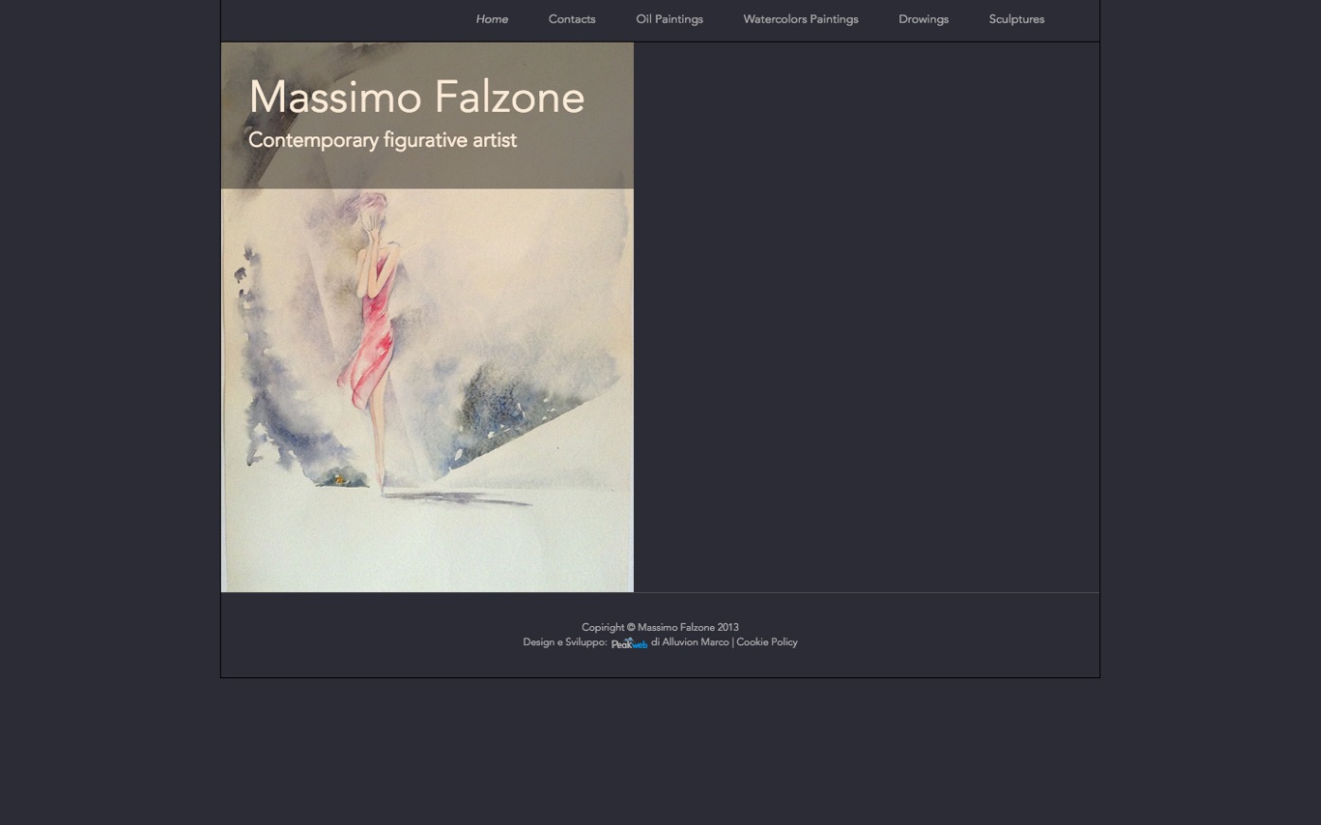This screenshot has height=825, width=1321.
Task: Click the Copiright Massimo Falzone 2013 text
Action: (660, 627)
